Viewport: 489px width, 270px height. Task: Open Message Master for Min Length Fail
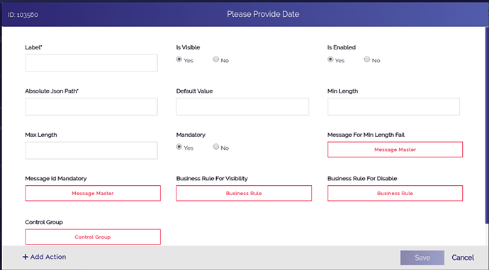(395, 150)
